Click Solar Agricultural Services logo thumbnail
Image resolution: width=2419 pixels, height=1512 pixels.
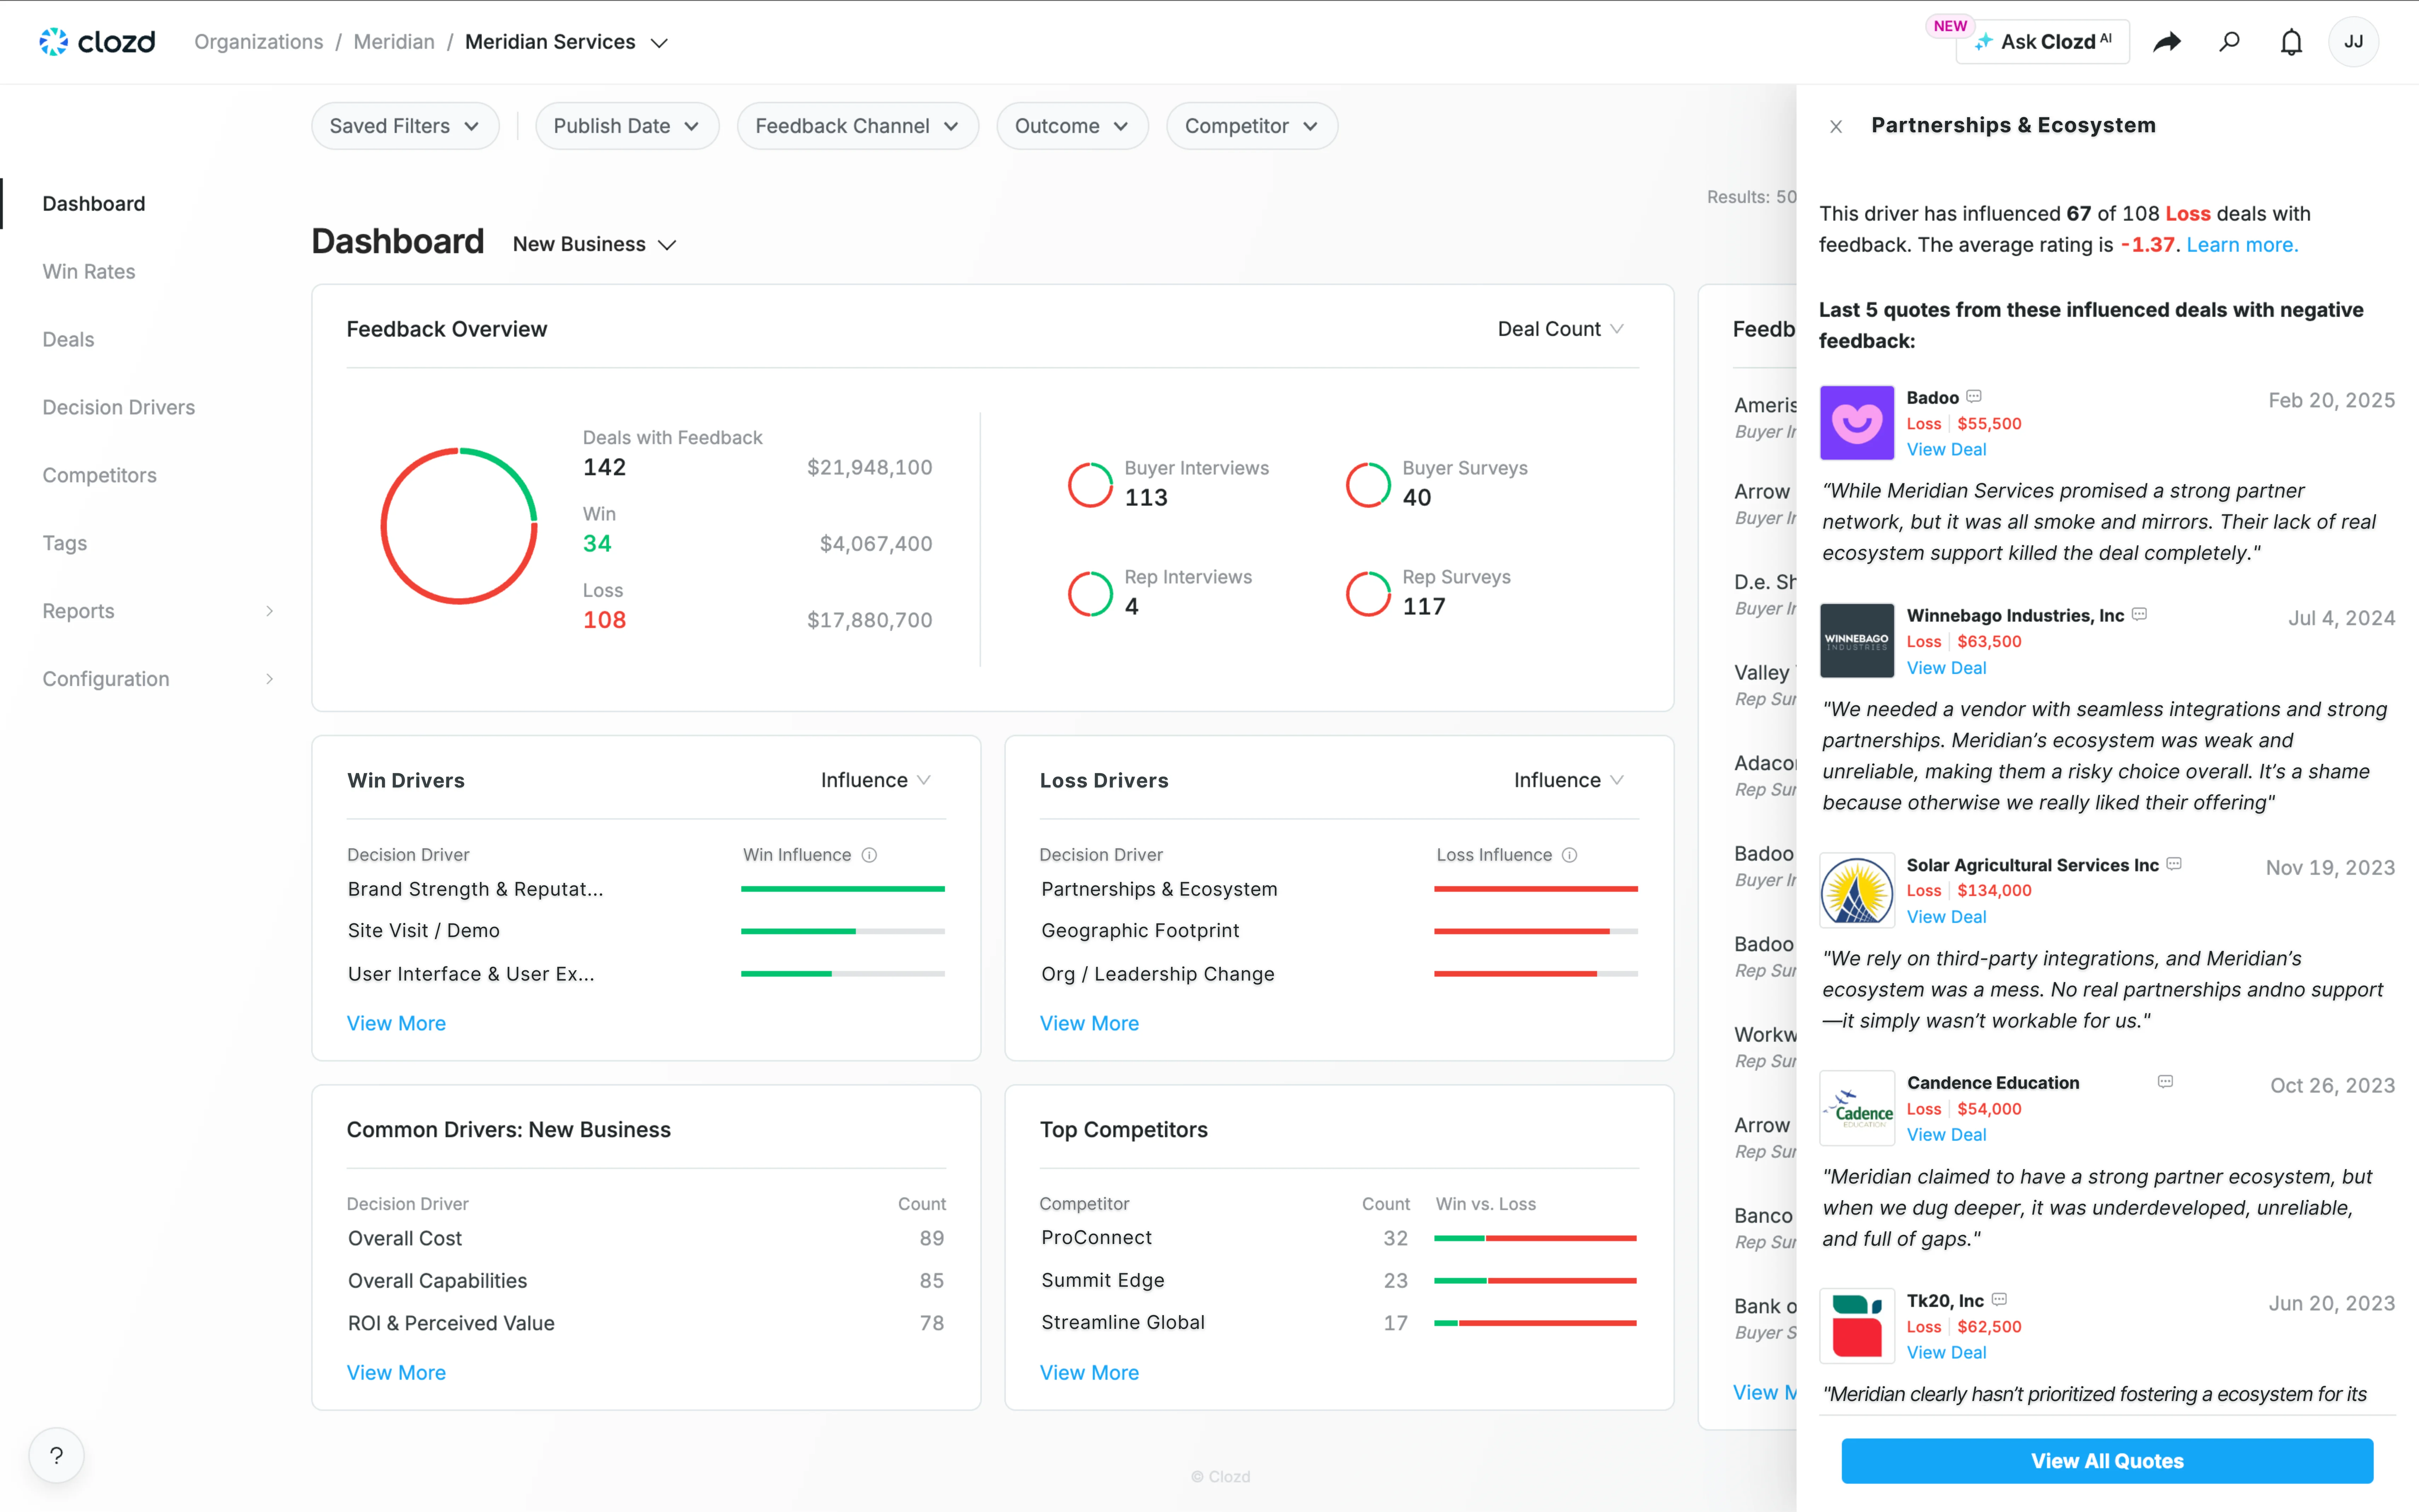coord(1857,890)
